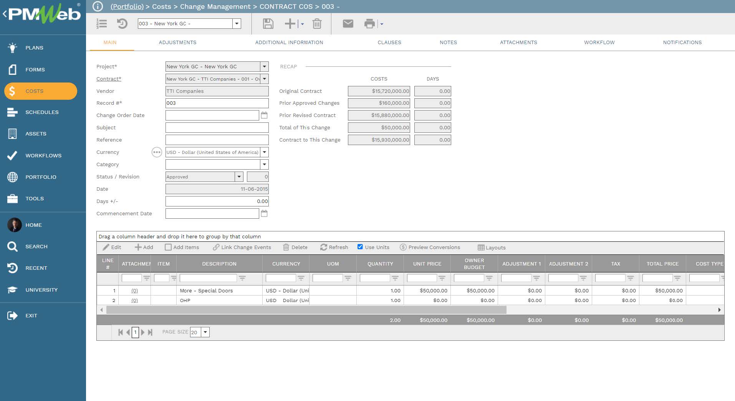Viewport: 735px width, 401px height.
Task: Click the Quantity column filter icon
Action: pos(395,278)
